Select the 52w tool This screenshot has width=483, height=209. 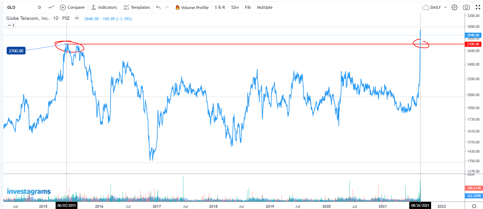(x=235, y=7)
